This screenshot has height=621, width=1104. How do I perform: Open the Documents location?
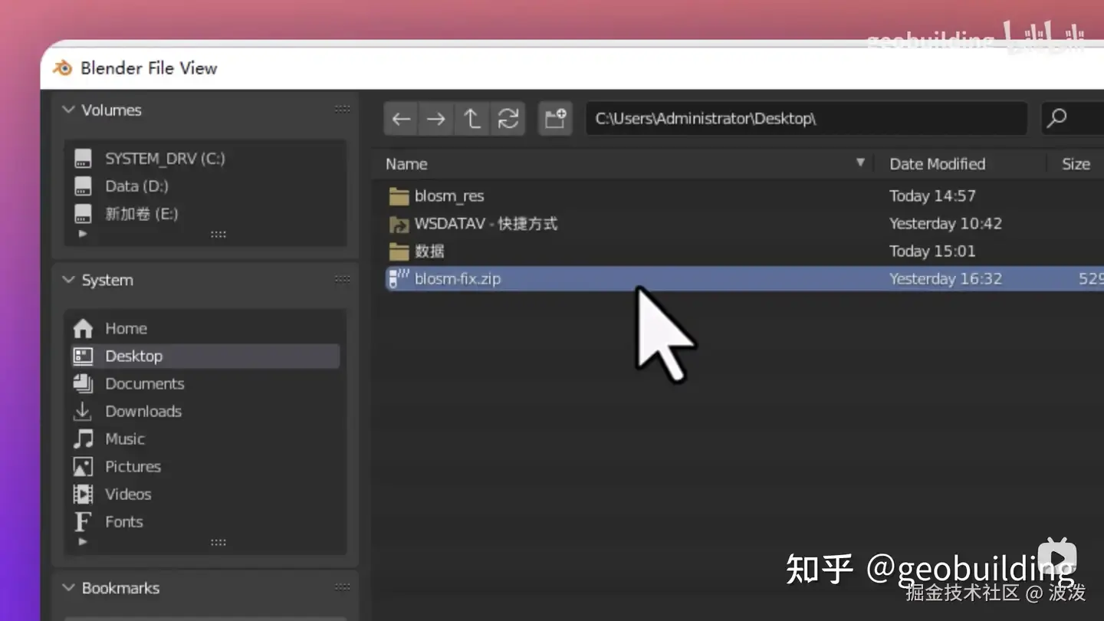click(145, 383)
